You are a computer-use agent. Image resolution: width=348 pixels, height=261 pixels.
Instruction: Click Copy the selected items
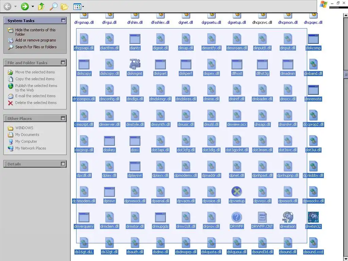click(35, 79)
